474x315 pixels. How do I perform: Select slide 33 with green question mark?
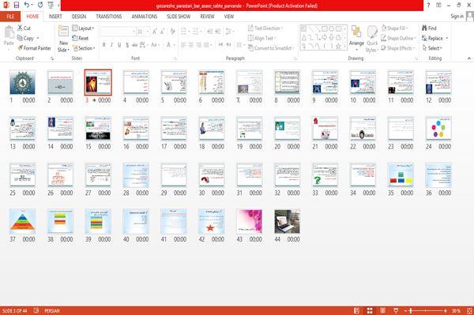[x=325, y=175]
